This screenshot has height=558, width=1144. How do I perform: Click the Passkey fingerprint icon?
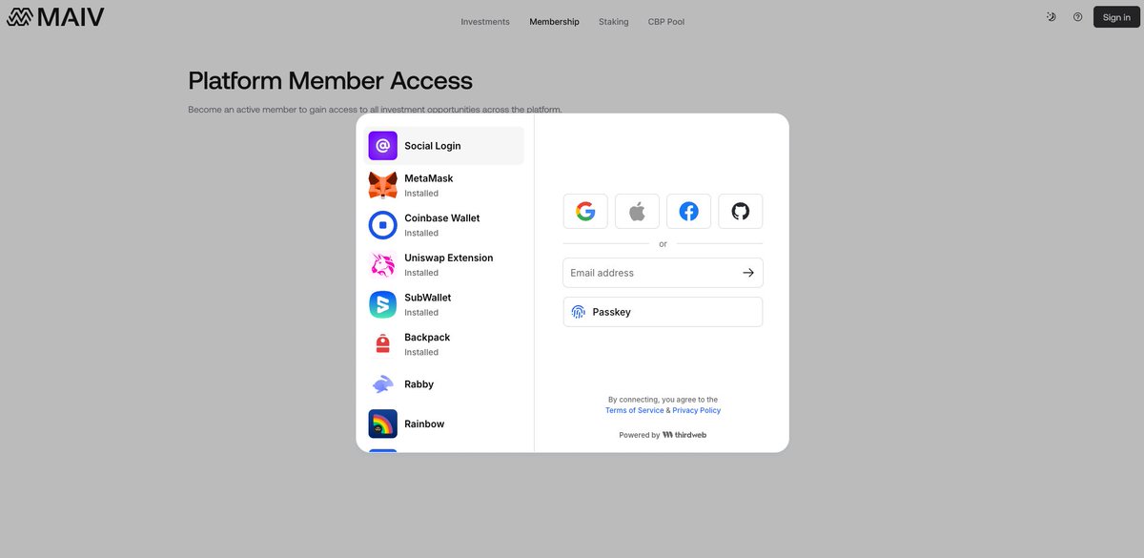[578, 312]
